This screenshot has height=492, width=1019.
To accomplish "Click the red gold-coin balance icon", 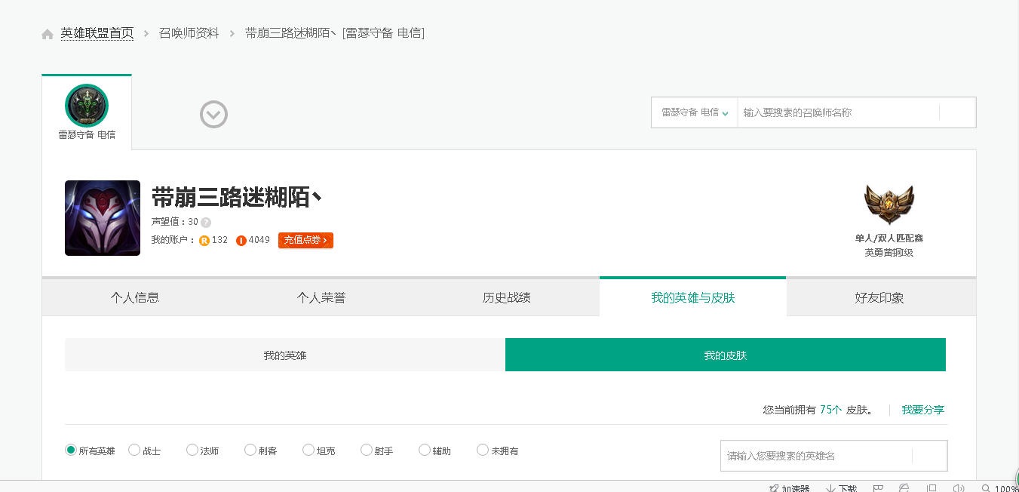I will (x=241, y=241).
